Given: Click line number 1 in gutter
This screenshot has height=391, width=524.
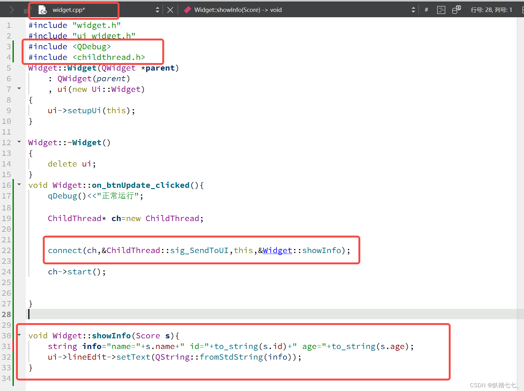Looking at the screenshot, I should click(9, 25).
